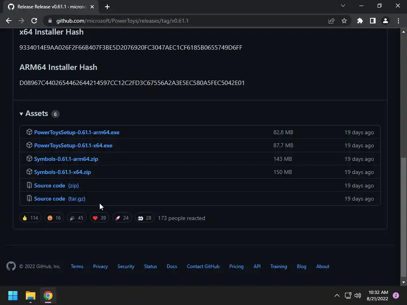Click the forward navigation arrow
The height and width of the screenshot is (305, 407).
[x=21, y=21]
